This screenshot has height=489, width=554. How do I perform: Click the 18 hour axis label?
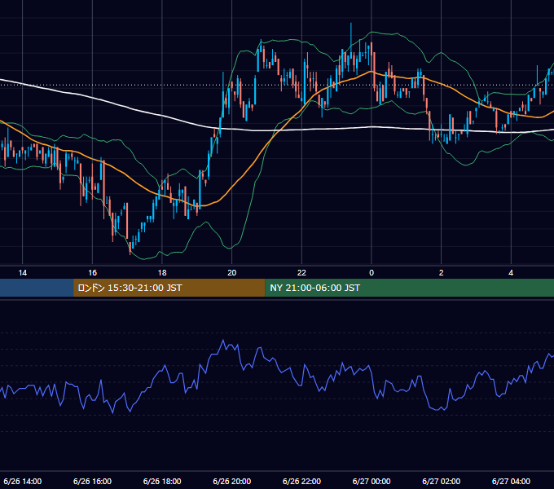tap(162, 273)
